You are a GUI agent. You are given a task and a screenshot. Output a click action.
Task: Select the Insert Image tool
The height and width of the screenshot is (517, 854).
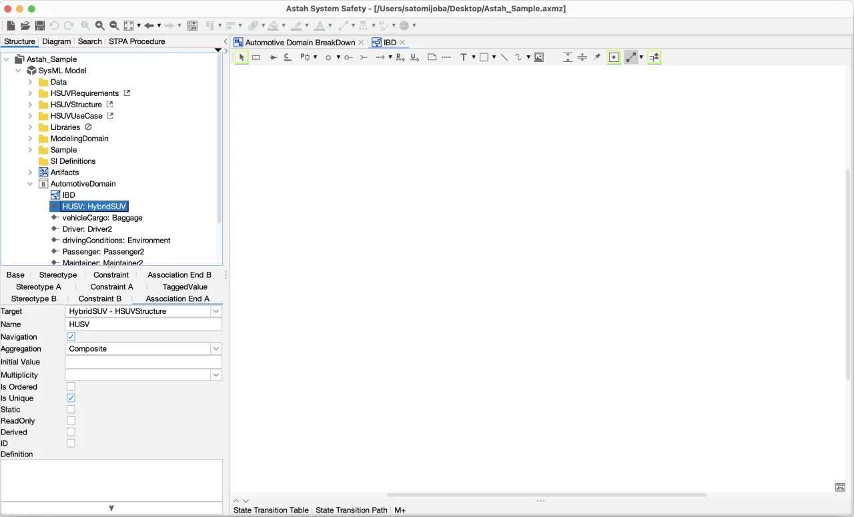click(538, 57)
